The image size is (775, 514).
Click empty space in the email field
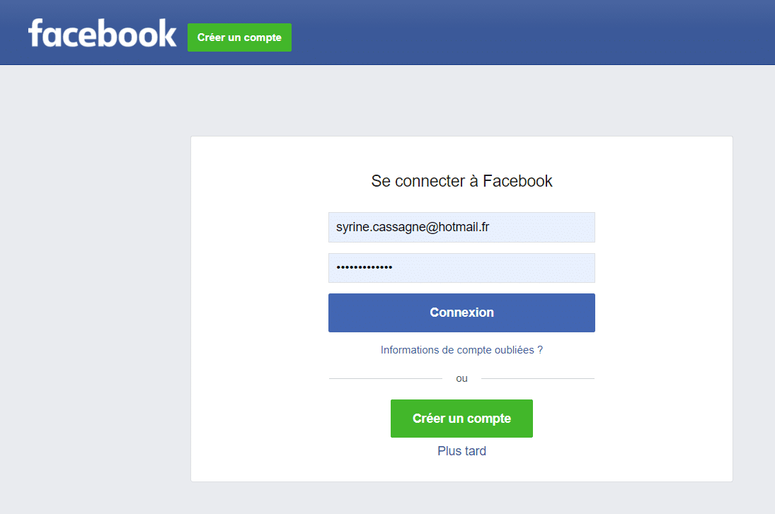[544, 227]
